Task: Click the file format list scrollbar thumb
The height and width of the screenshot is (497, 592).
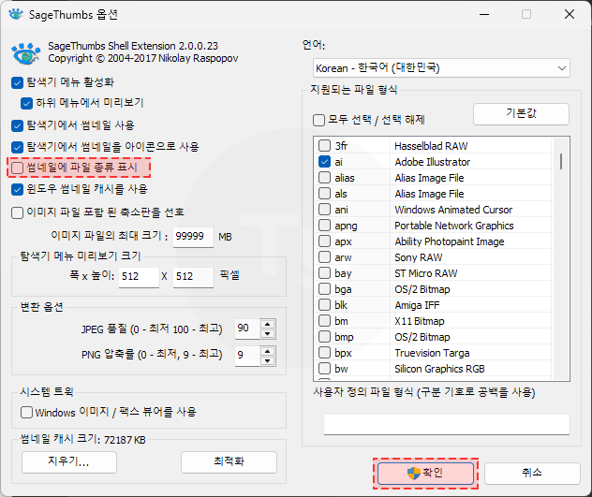Action: click(x=561, y=162)
